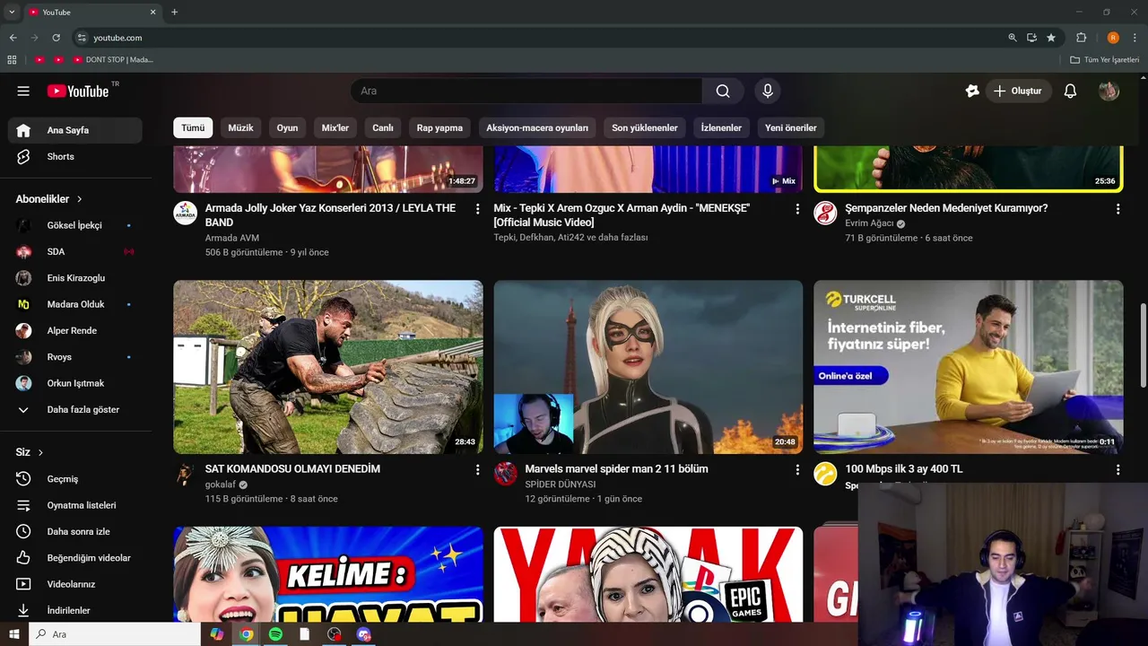Select the Müzik filter chip
Screen dimensions: 1148x646
tap(240, 127)
